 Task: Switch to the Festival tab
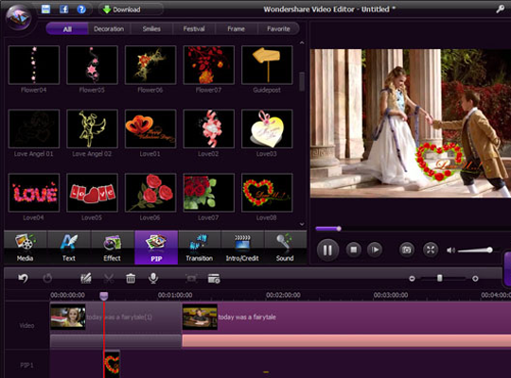tap(194, 29)
